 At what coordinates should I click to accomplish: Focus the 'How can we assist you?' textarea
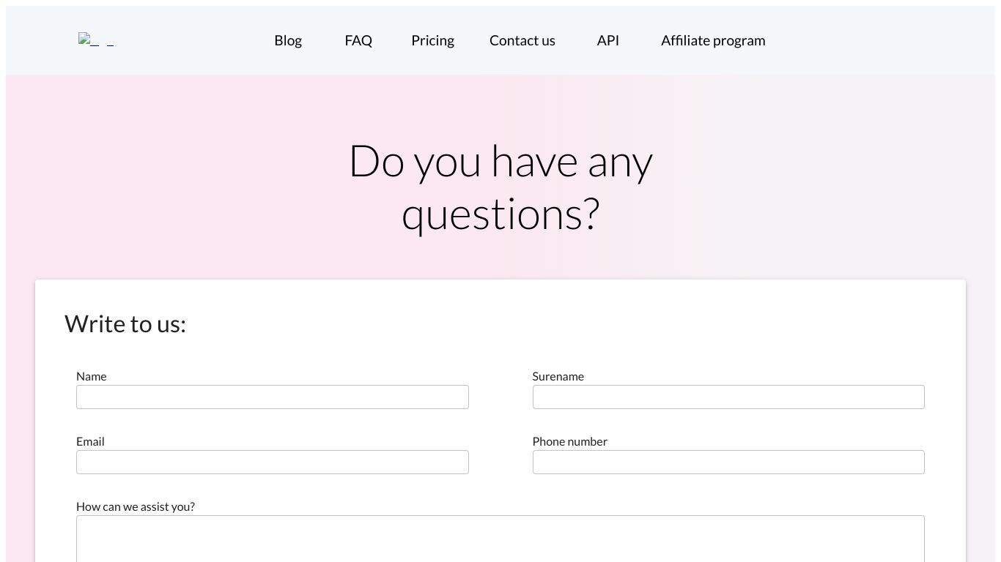pos(500,539)
